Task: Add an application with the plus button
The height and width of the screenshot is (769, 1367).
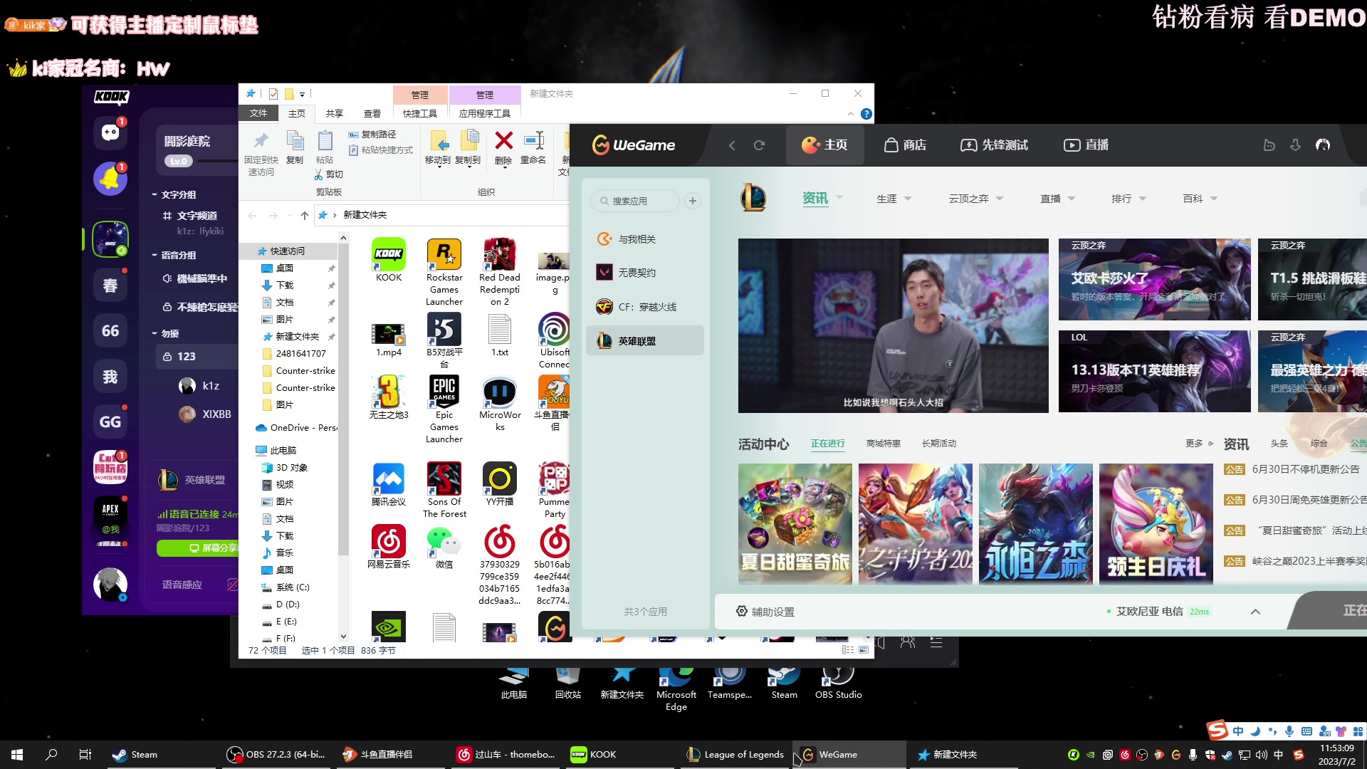Action: 693,201
